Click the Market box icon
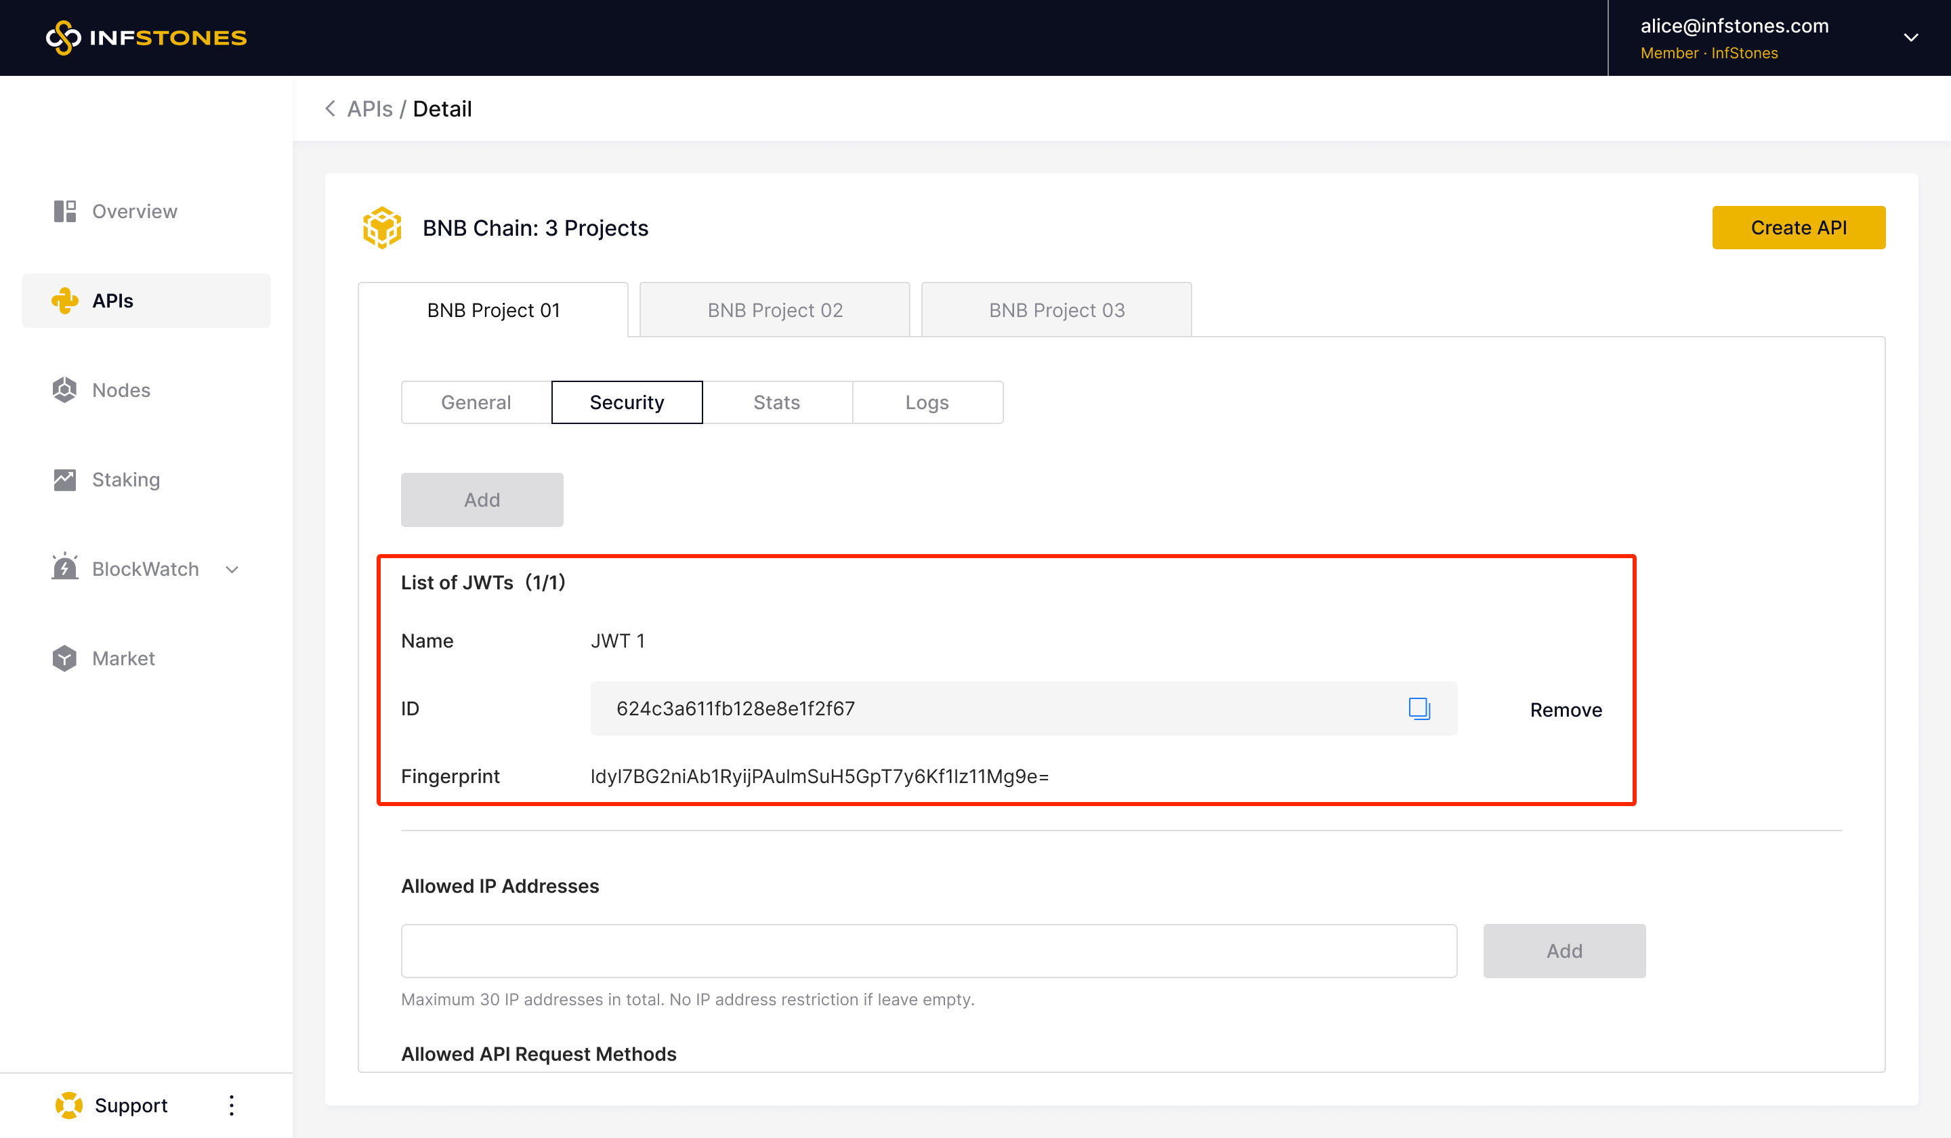The image size is (1951, 1138). (65, 659)
